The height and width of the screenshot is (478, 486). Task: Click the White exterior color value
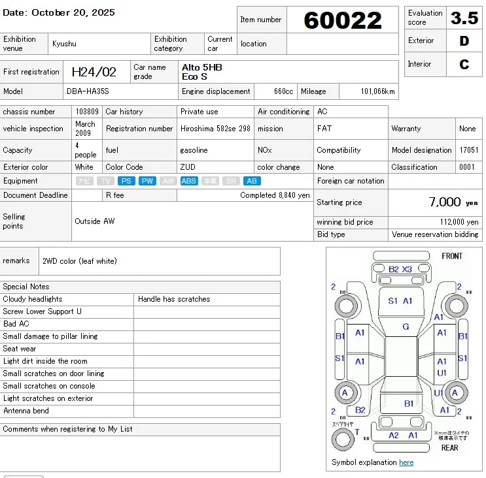(84, 167)
